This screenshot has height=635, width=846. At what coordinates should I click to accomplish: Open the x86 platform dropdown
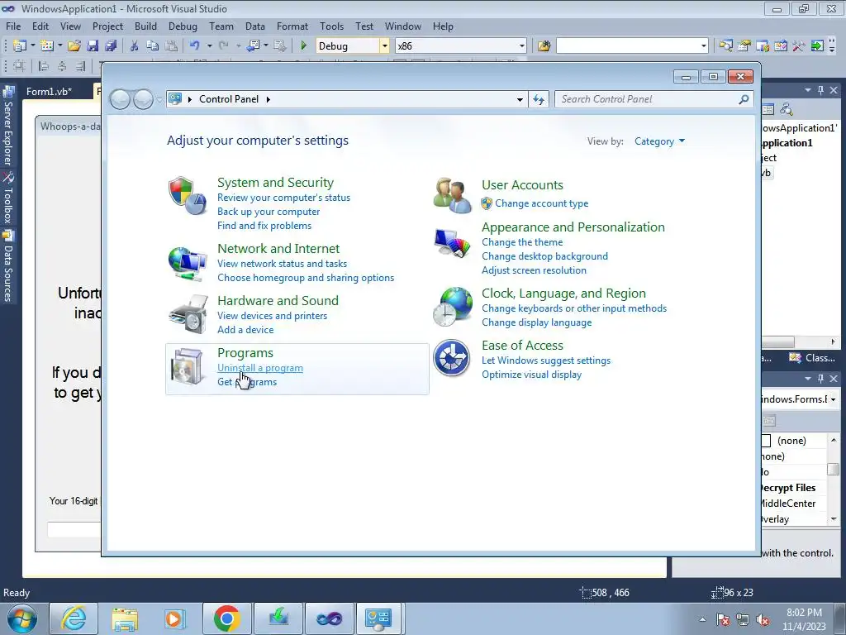tap(522, 46)
